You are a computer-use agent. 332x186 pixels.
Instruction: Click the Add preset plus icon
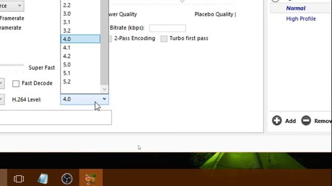276,120
